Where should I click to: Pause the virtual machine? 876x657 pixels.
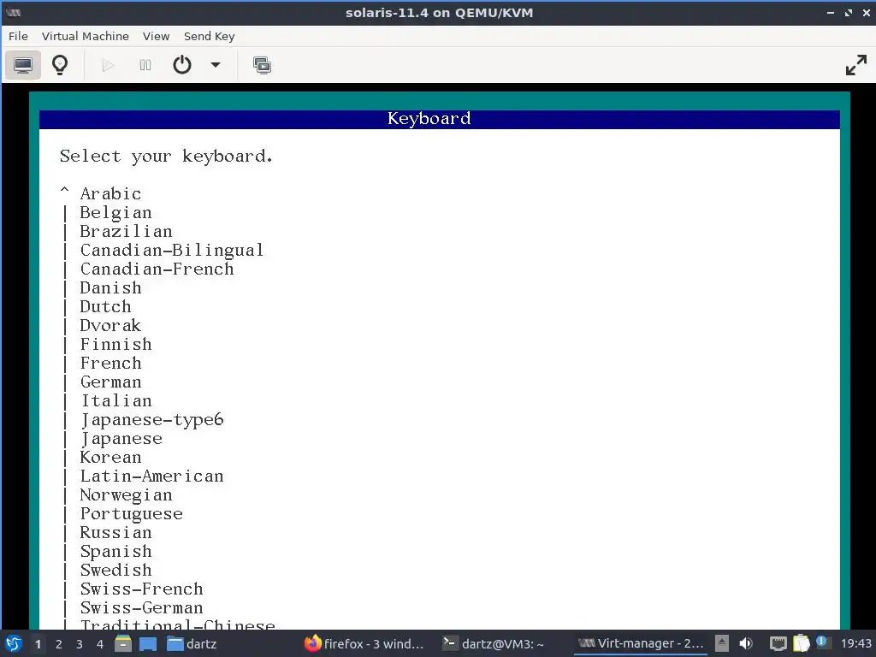tap(145, 65)
